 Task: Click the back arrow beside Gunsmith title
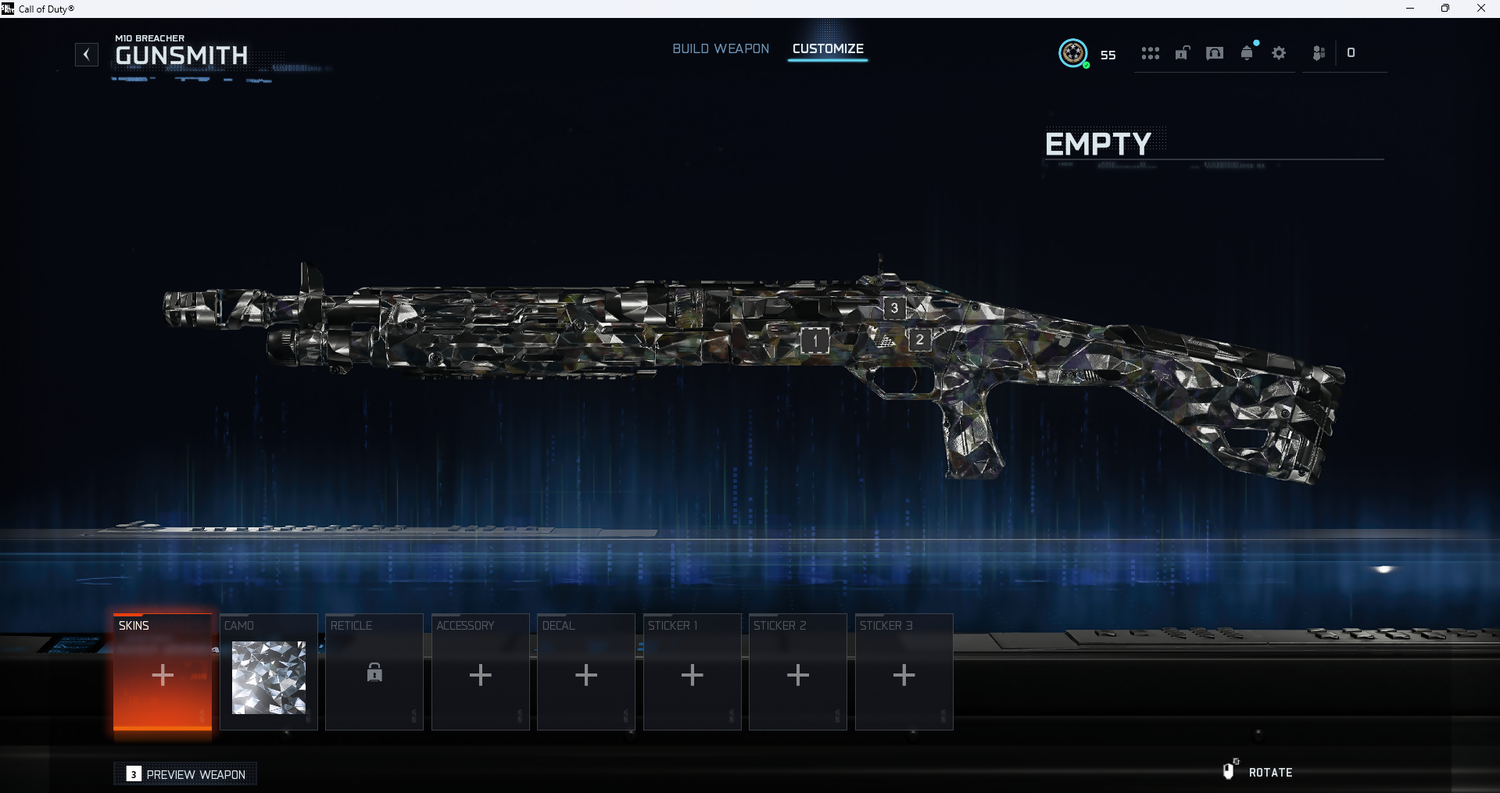click(x=87, y=55)
